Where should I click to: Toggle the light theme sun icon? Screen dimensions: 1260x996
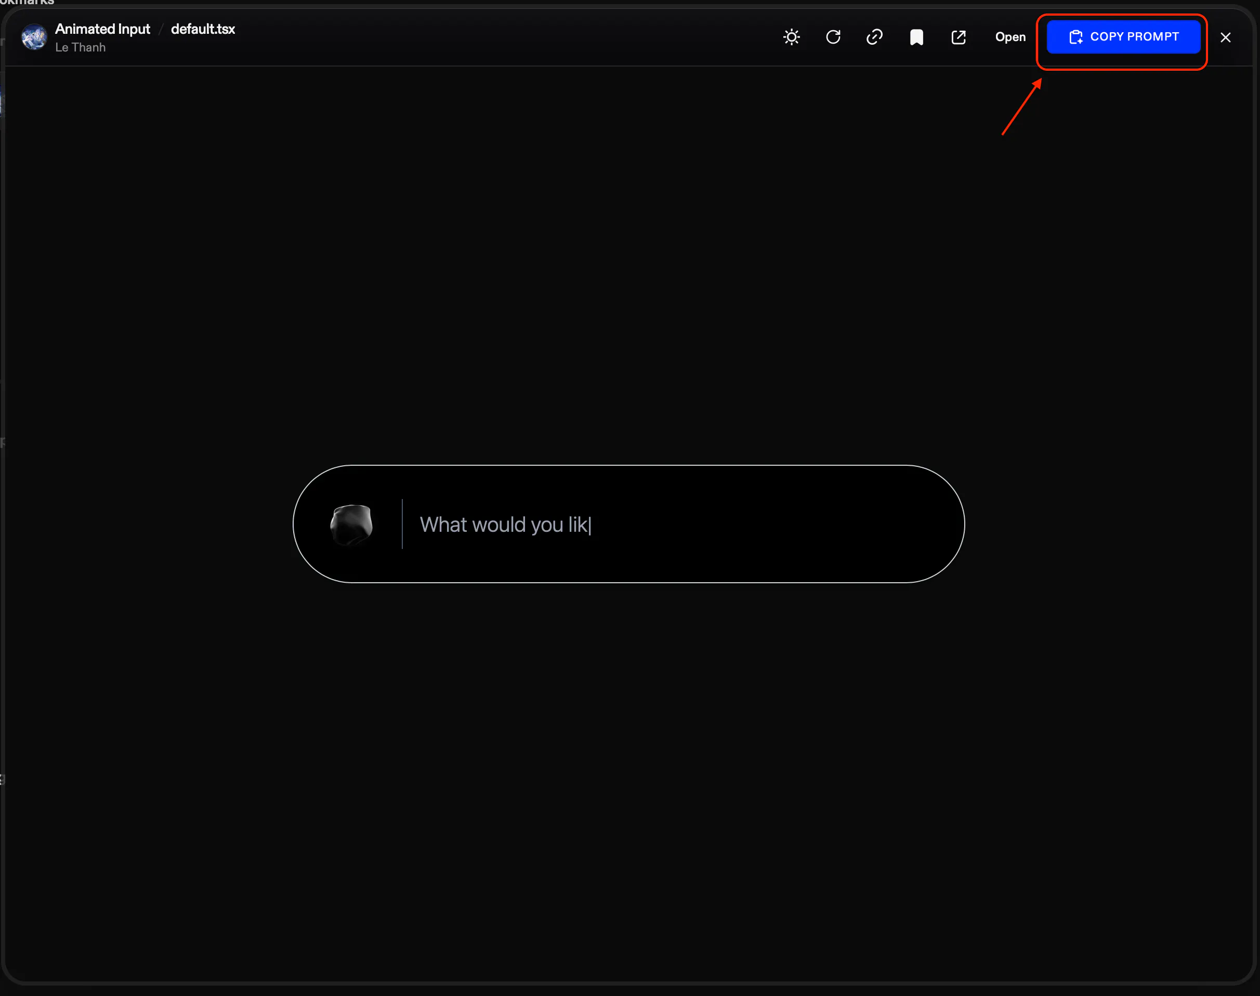791,37
